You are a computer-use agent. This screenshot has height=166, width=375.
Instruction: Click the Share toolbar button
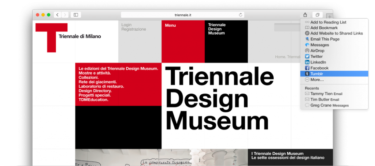pyautogui.click(x=305, y=15)
